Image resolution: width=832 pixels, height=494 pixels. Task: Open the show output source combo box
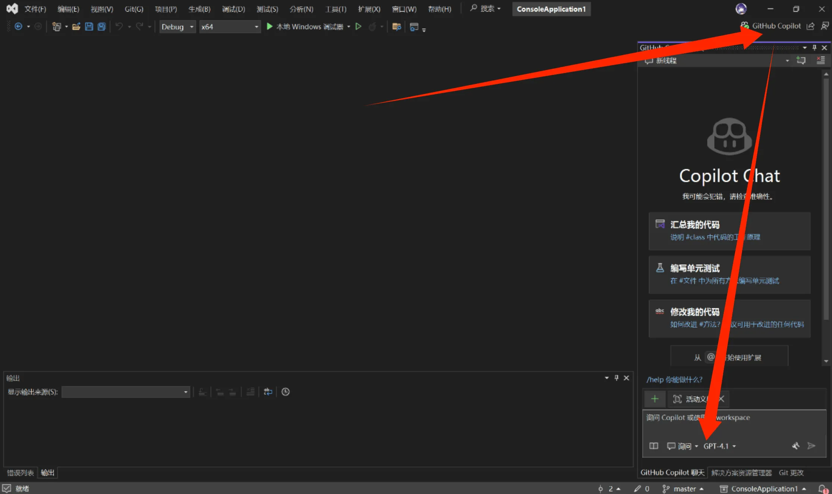click(126, 392)
